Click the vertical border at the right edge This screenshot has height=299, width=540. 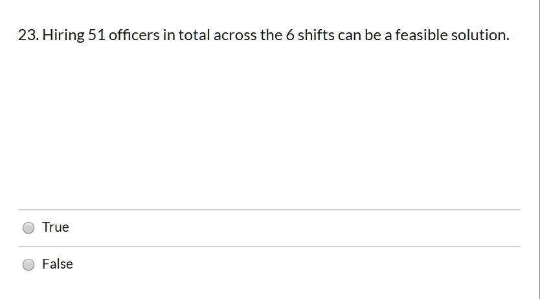[539, 149]
